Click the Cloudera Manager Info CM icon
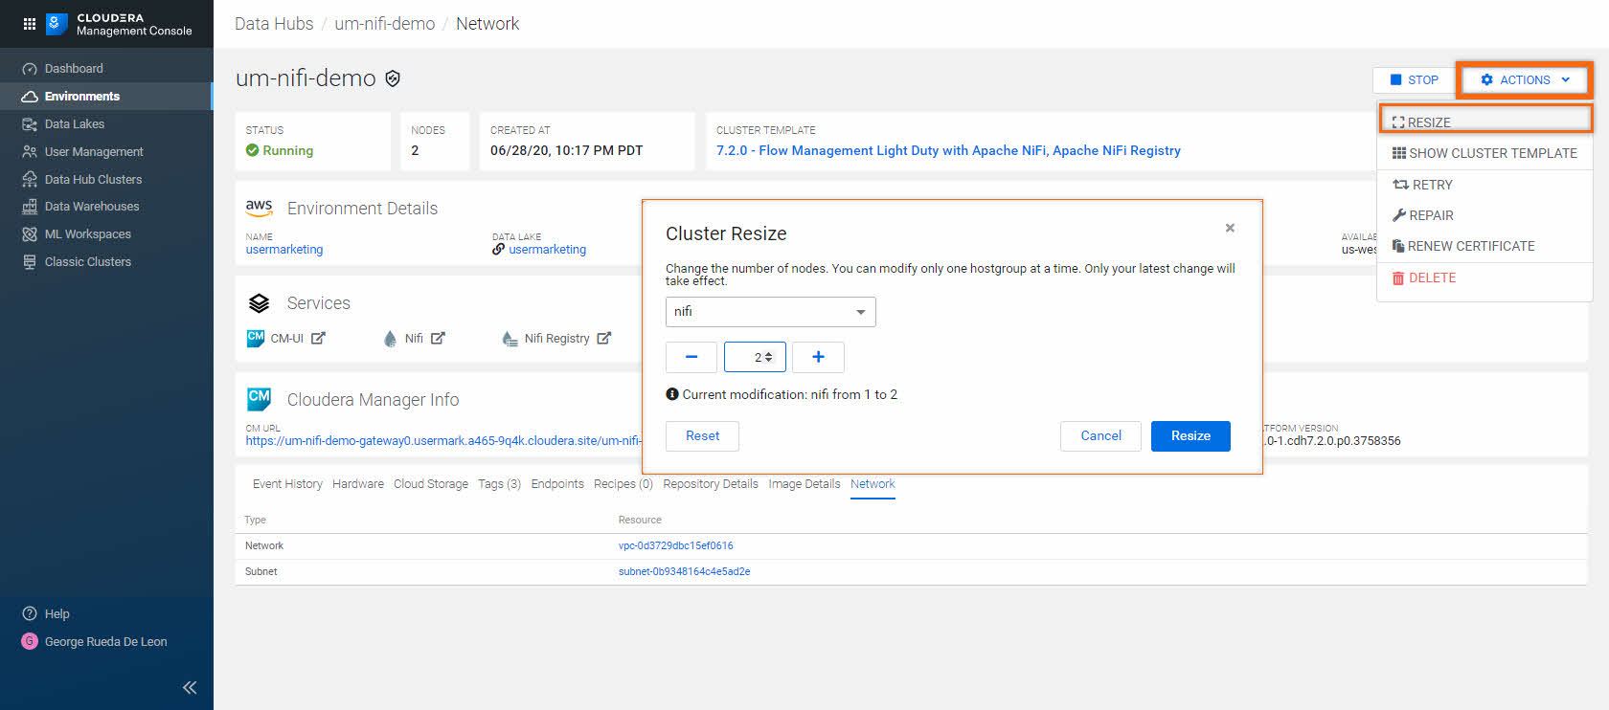 coord(260,398)
